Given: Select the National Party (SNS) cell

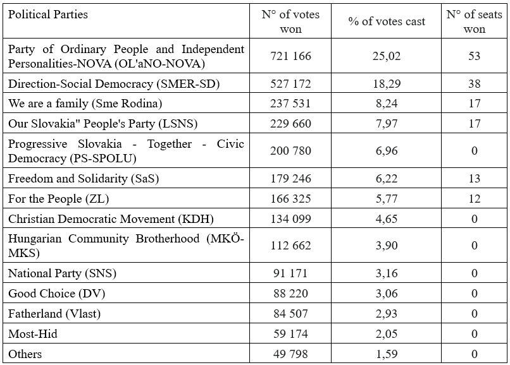Looking at the screenshot, I should [126, 273].
